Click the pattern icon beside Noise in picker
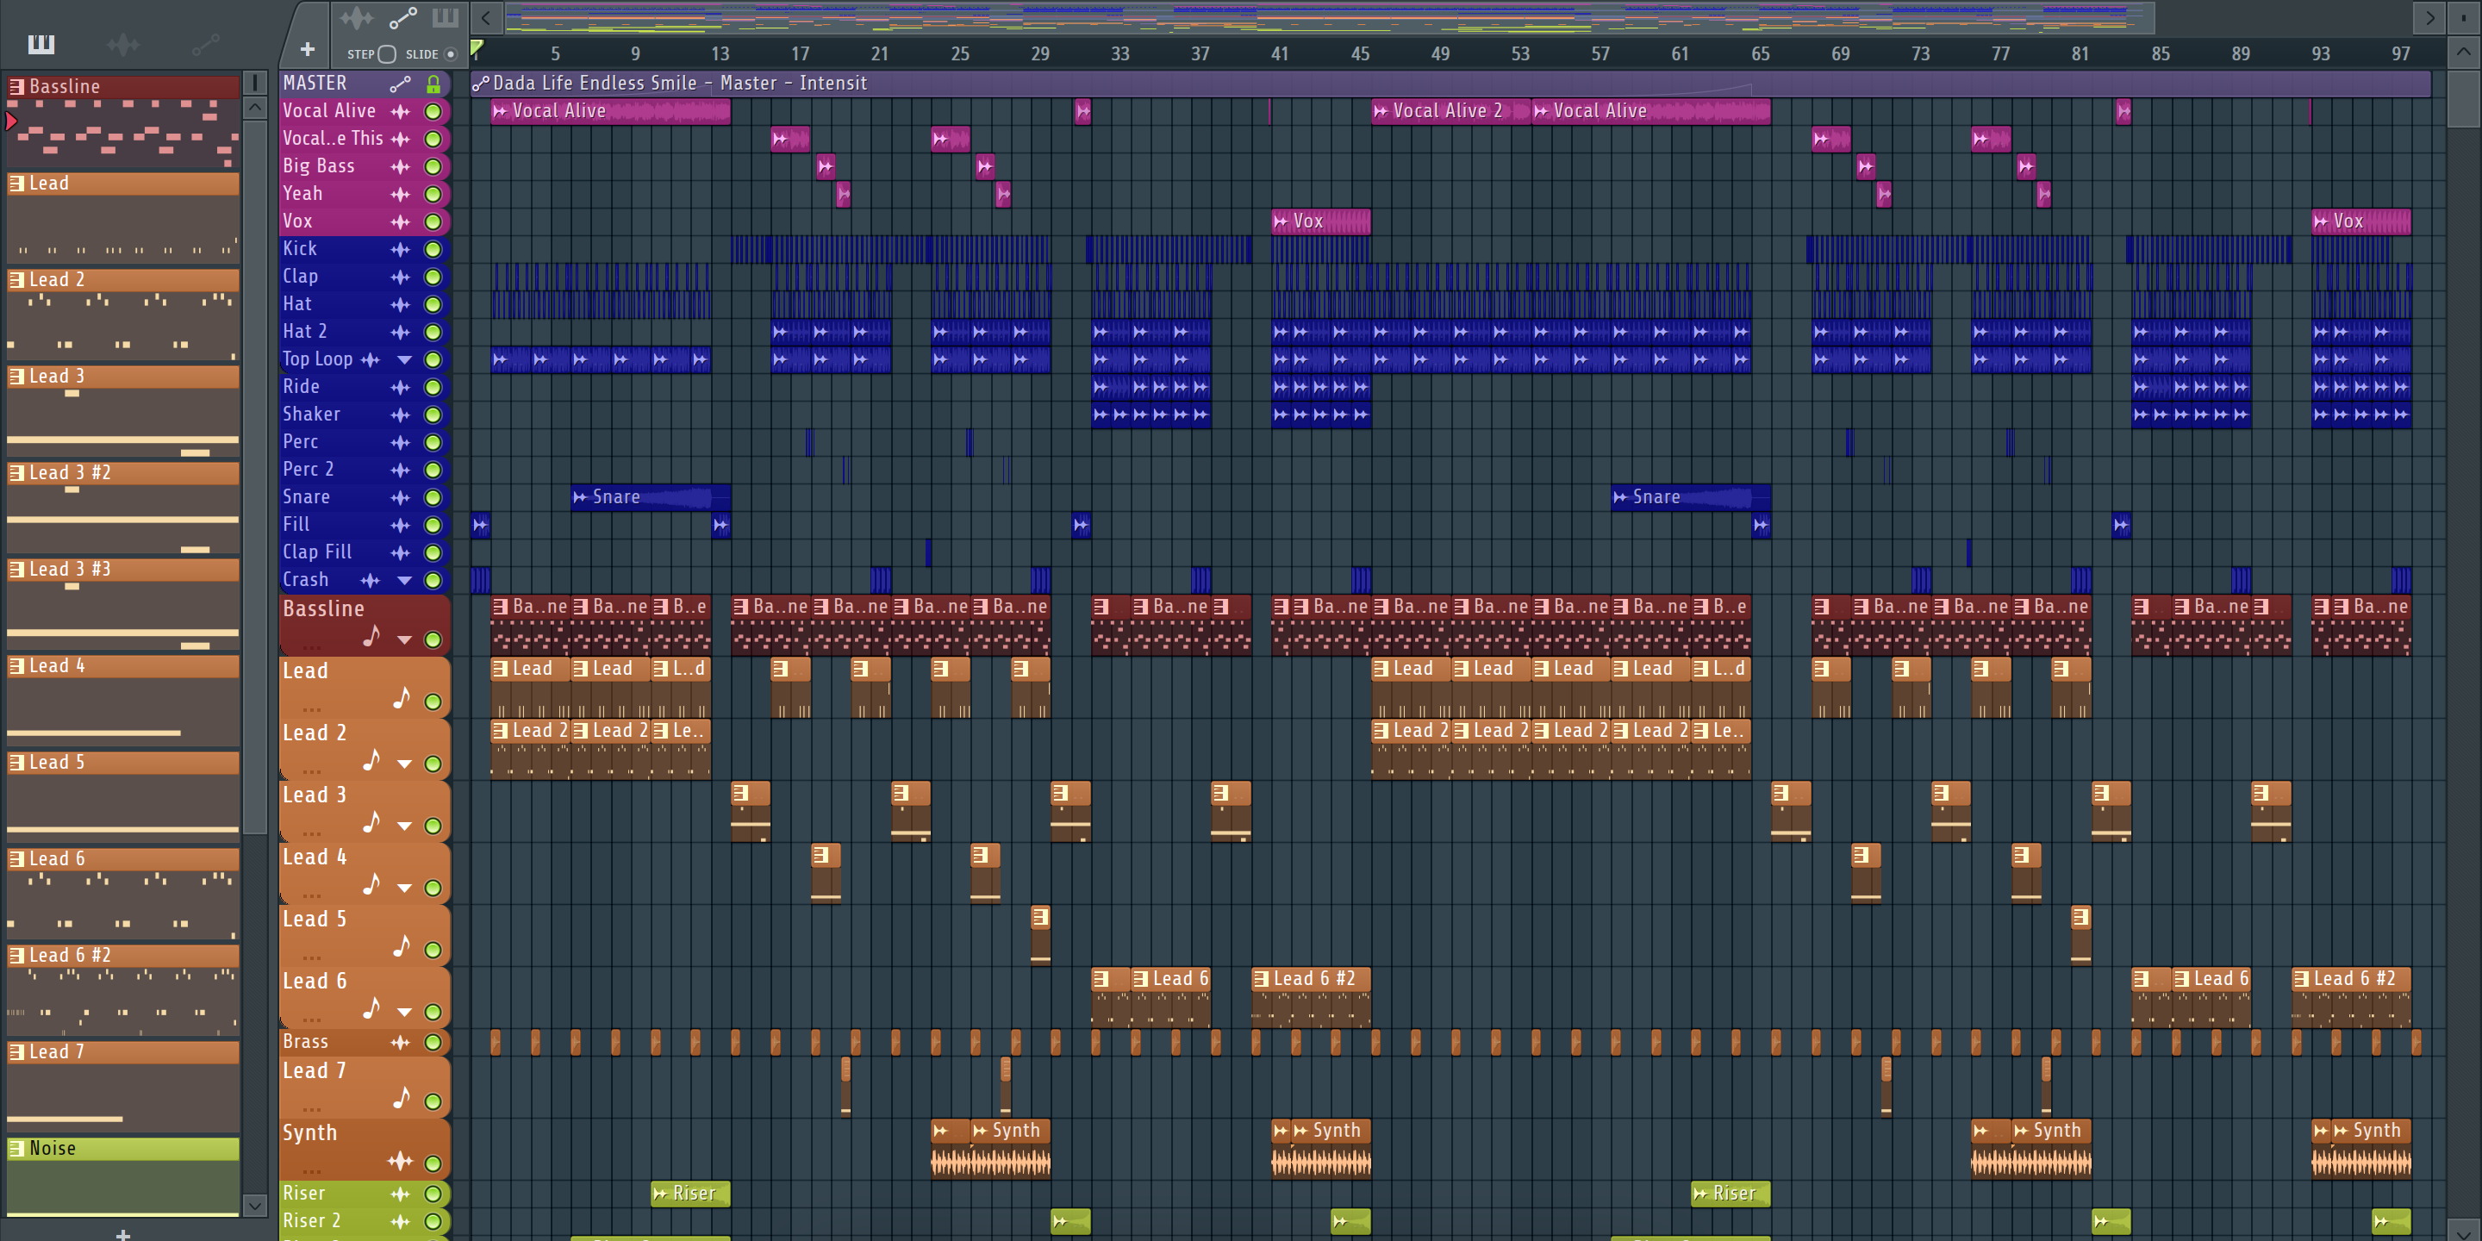2482x1241 pixels. point(16,1149)
